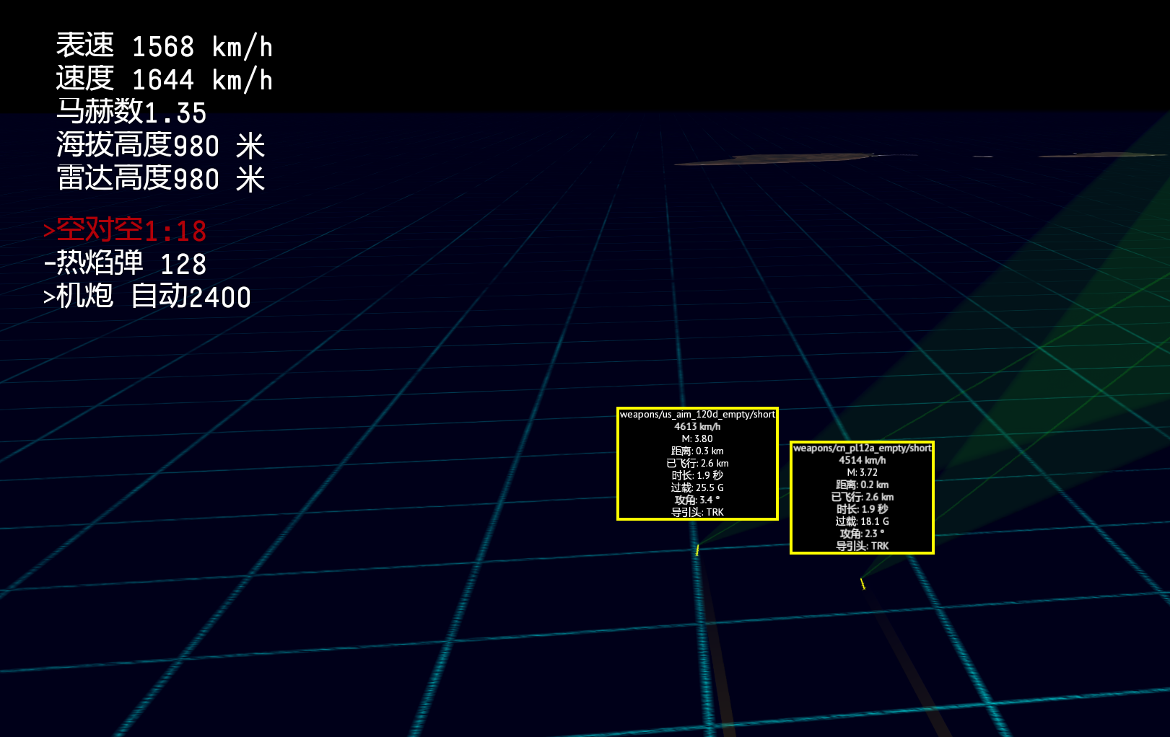The height and width of the screenshot is (737, 1170).
Task: Click the weapons/cn_pl12a_empty/short title label
Action: point(862,449)
